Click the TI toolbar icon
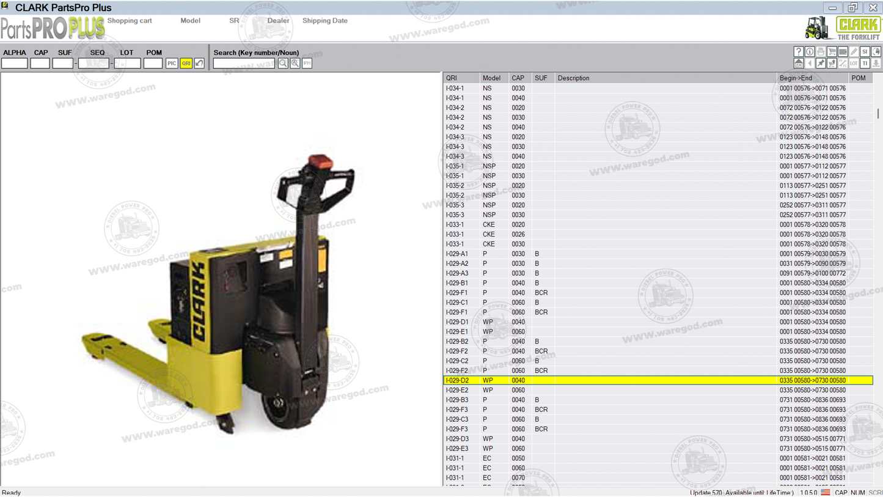This screenshot has height=497, width=883. pyautogui.click(x=865, y=63)
